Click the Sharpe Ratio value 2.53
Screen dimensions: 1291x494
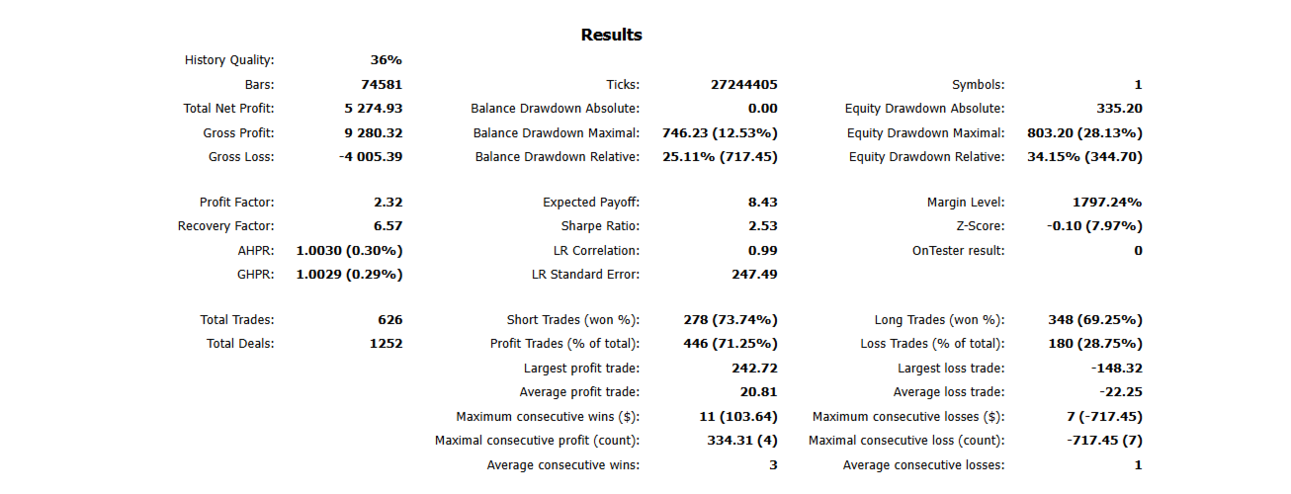[x=763, y=226]
